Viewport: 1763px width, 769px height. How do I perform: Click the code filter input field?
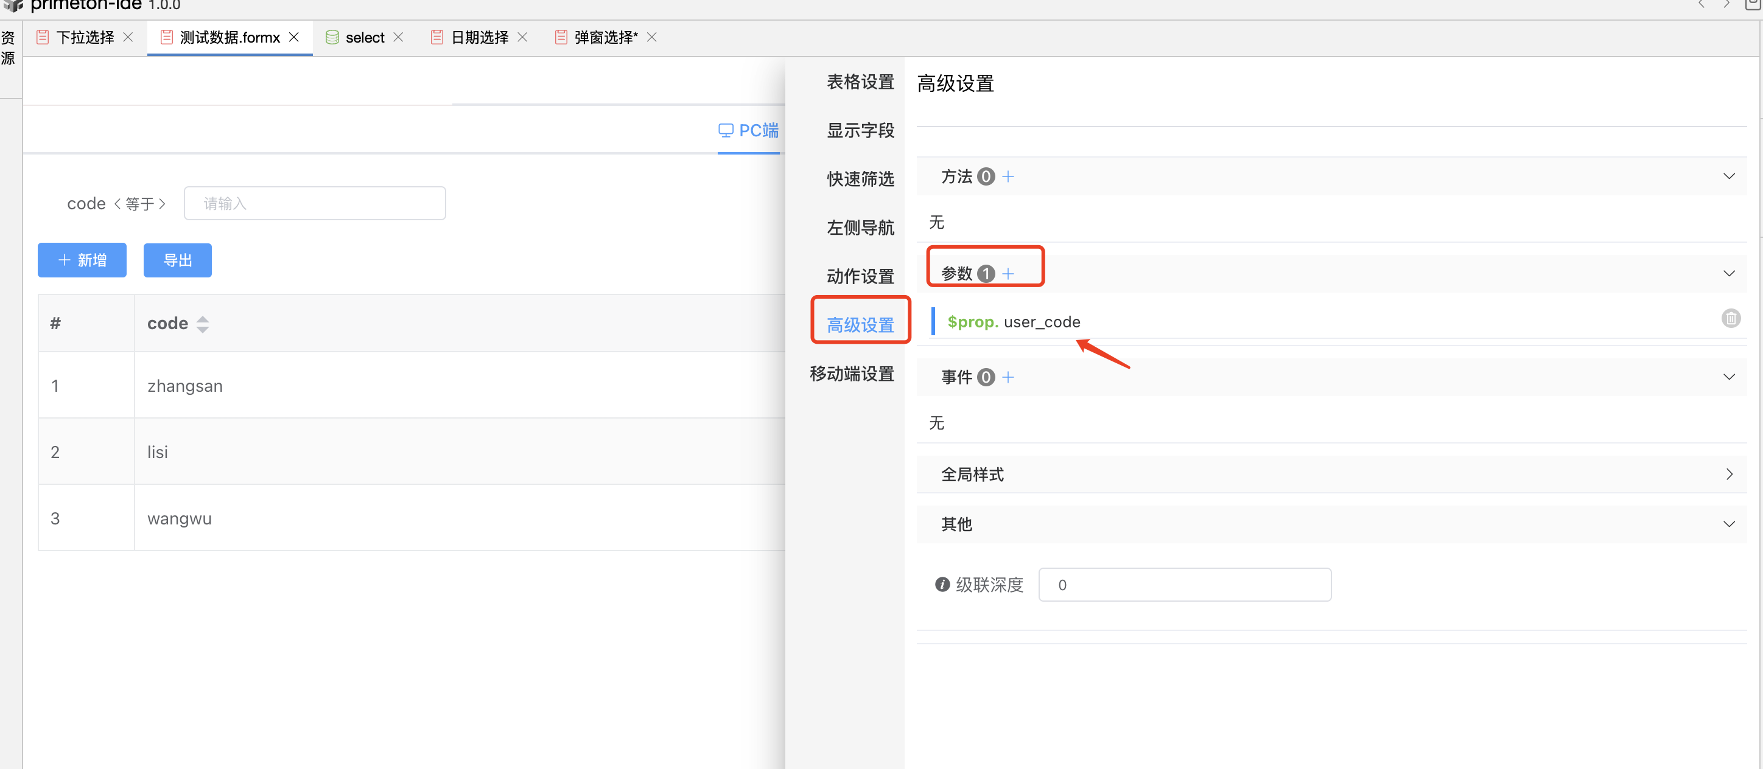point(315,204)
